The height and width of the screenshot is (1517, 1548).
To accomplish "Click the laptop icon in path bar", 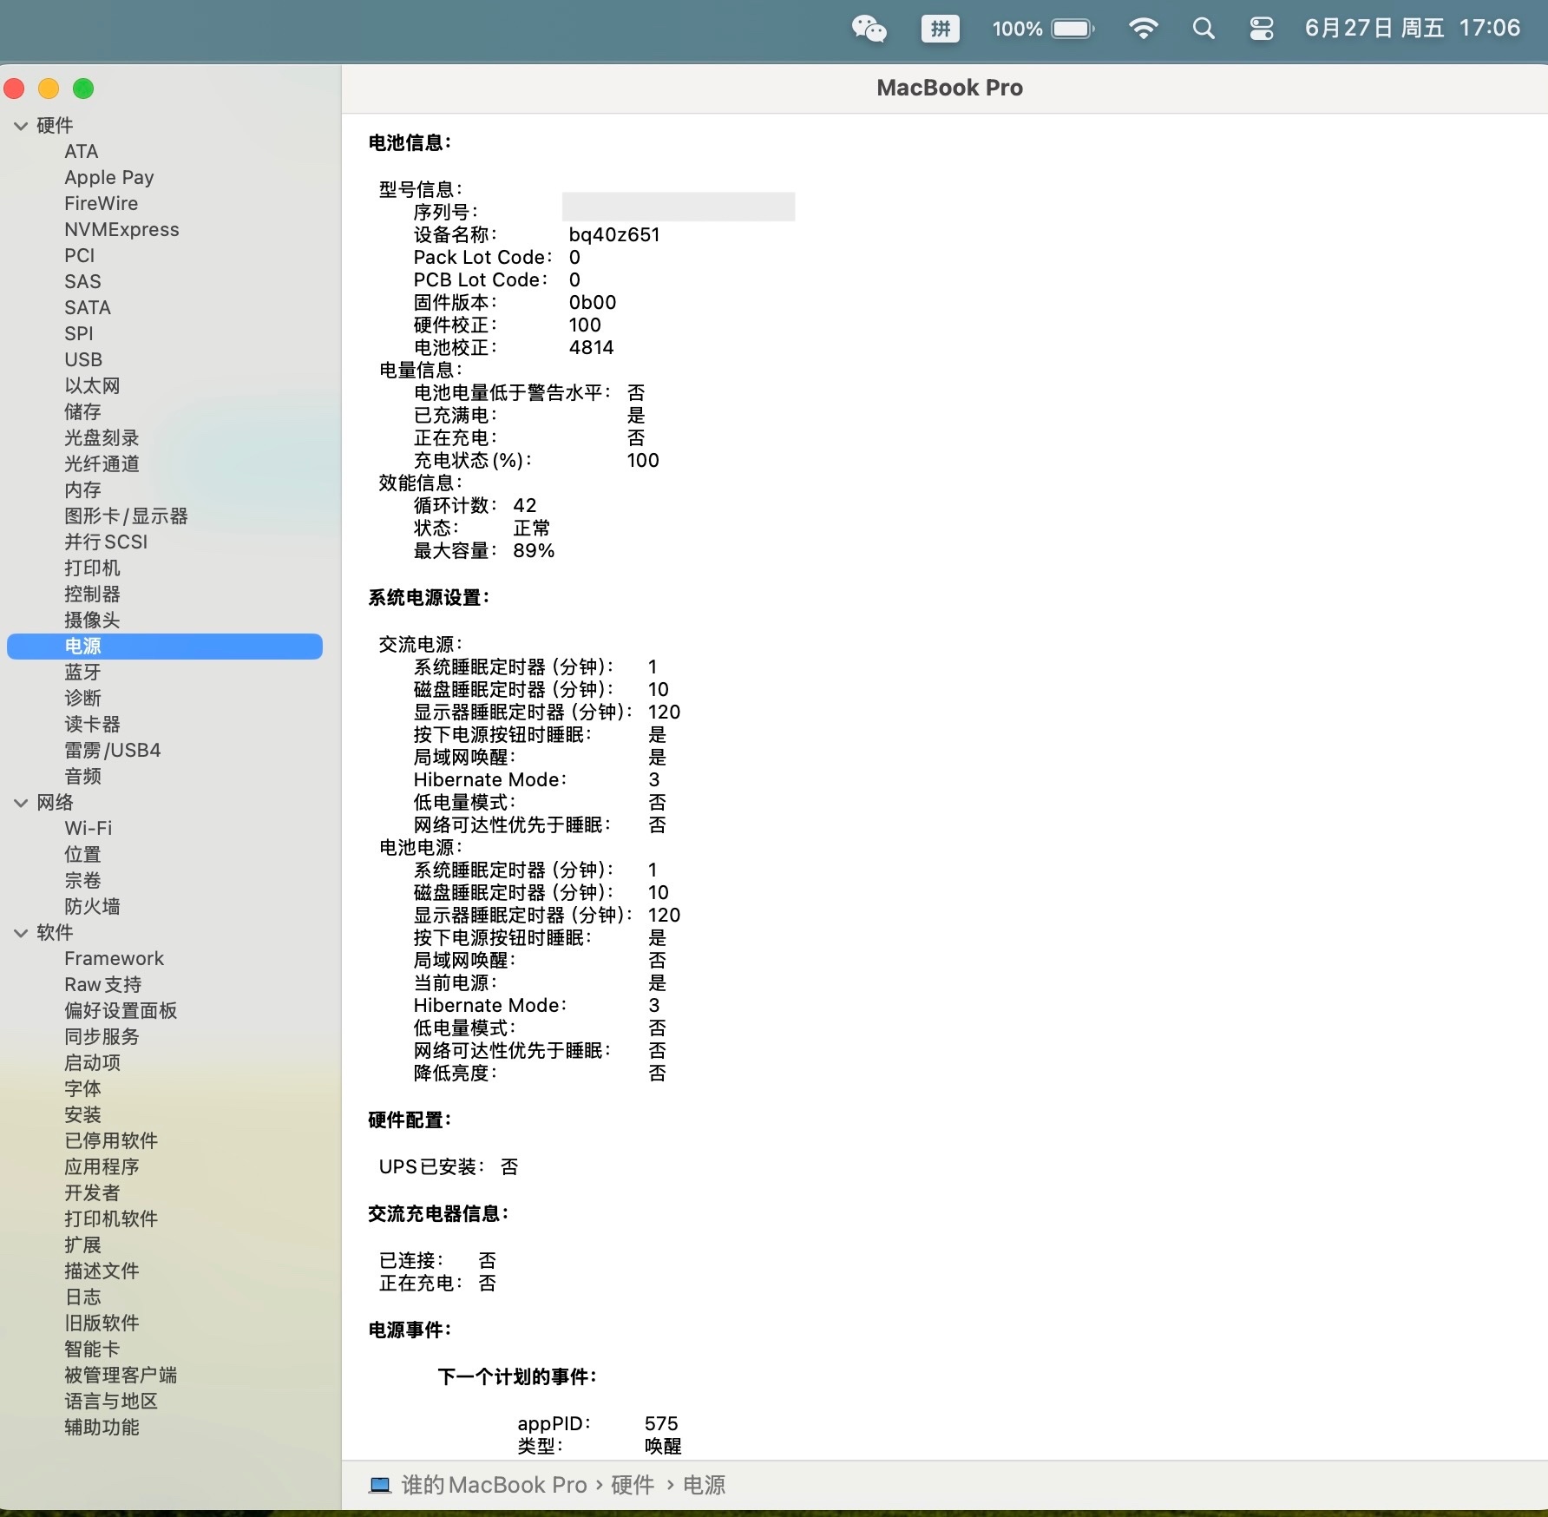I will [380, 1485].
